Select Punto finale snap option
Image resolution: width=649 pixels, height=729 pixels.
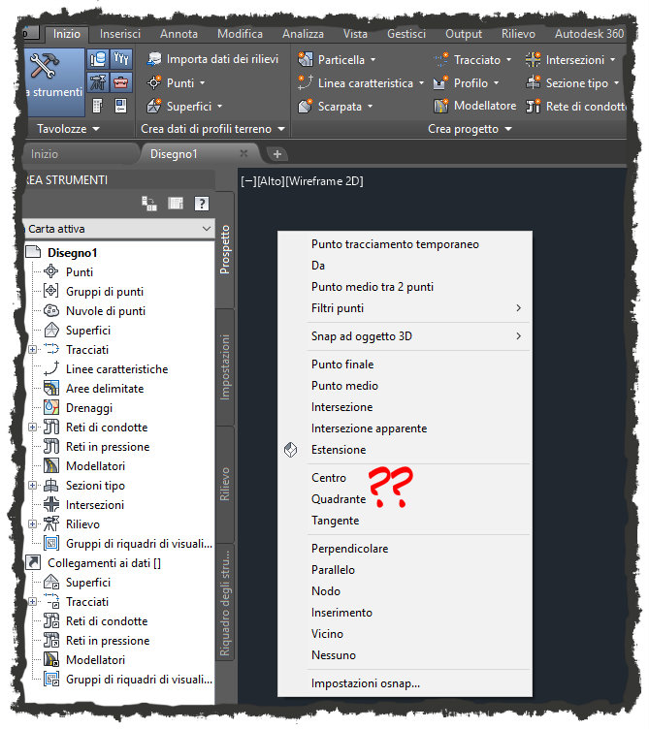pos(405,364)
